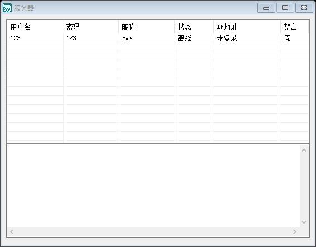Click the password cell showing 123
316x247 pixels.
(71, 38)
